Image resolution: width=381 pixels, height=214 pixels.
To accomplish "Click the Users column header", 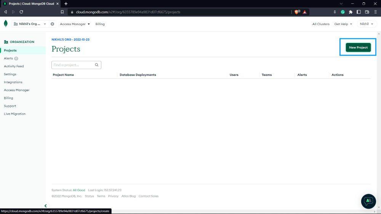I will [x=234, y=75].
